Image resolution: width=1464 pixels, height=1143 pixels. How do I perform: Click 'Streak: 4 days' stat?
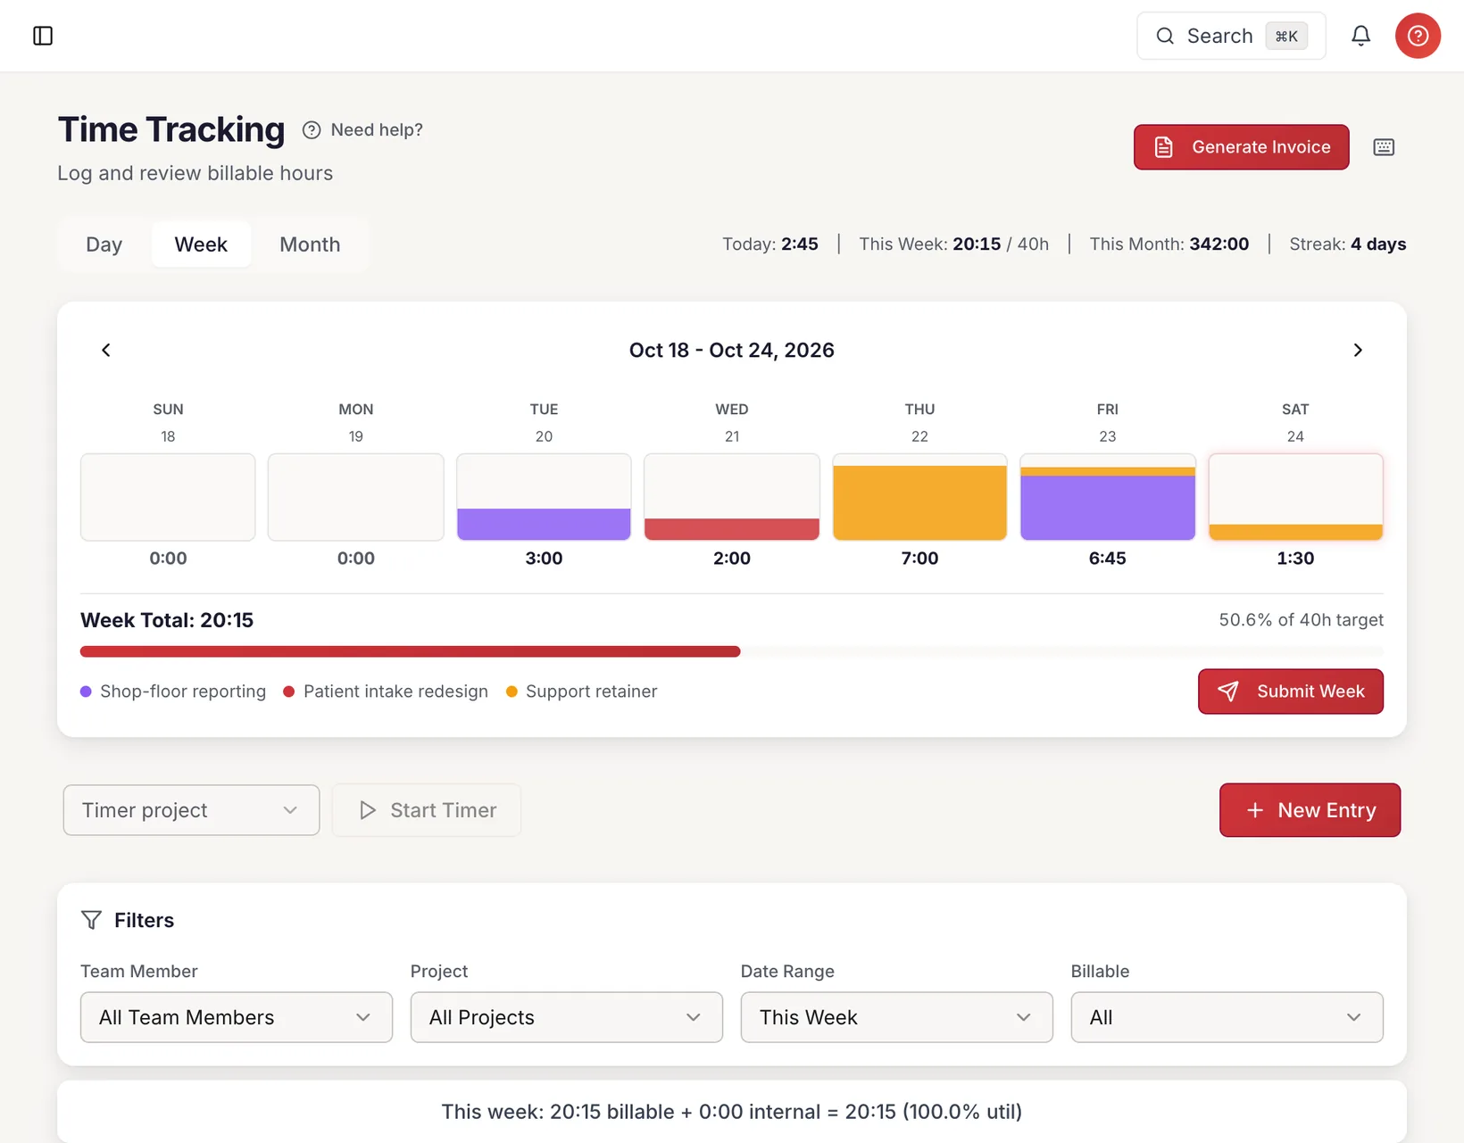pos(1347,244)
